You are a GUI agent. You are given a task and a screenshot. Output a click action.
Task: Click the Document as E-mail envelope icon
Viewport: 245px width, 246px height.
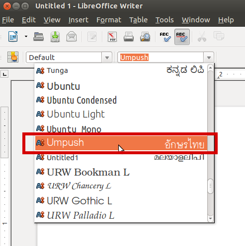click(x=72, y=36)
